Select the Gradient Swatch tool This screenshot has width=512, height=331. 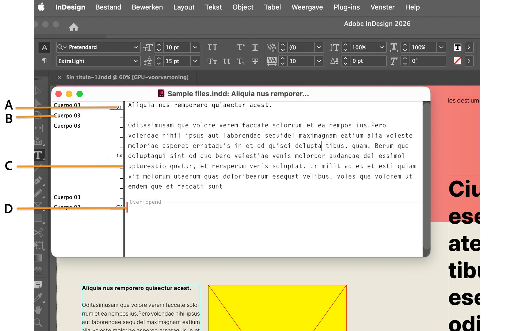coord(38,258)
